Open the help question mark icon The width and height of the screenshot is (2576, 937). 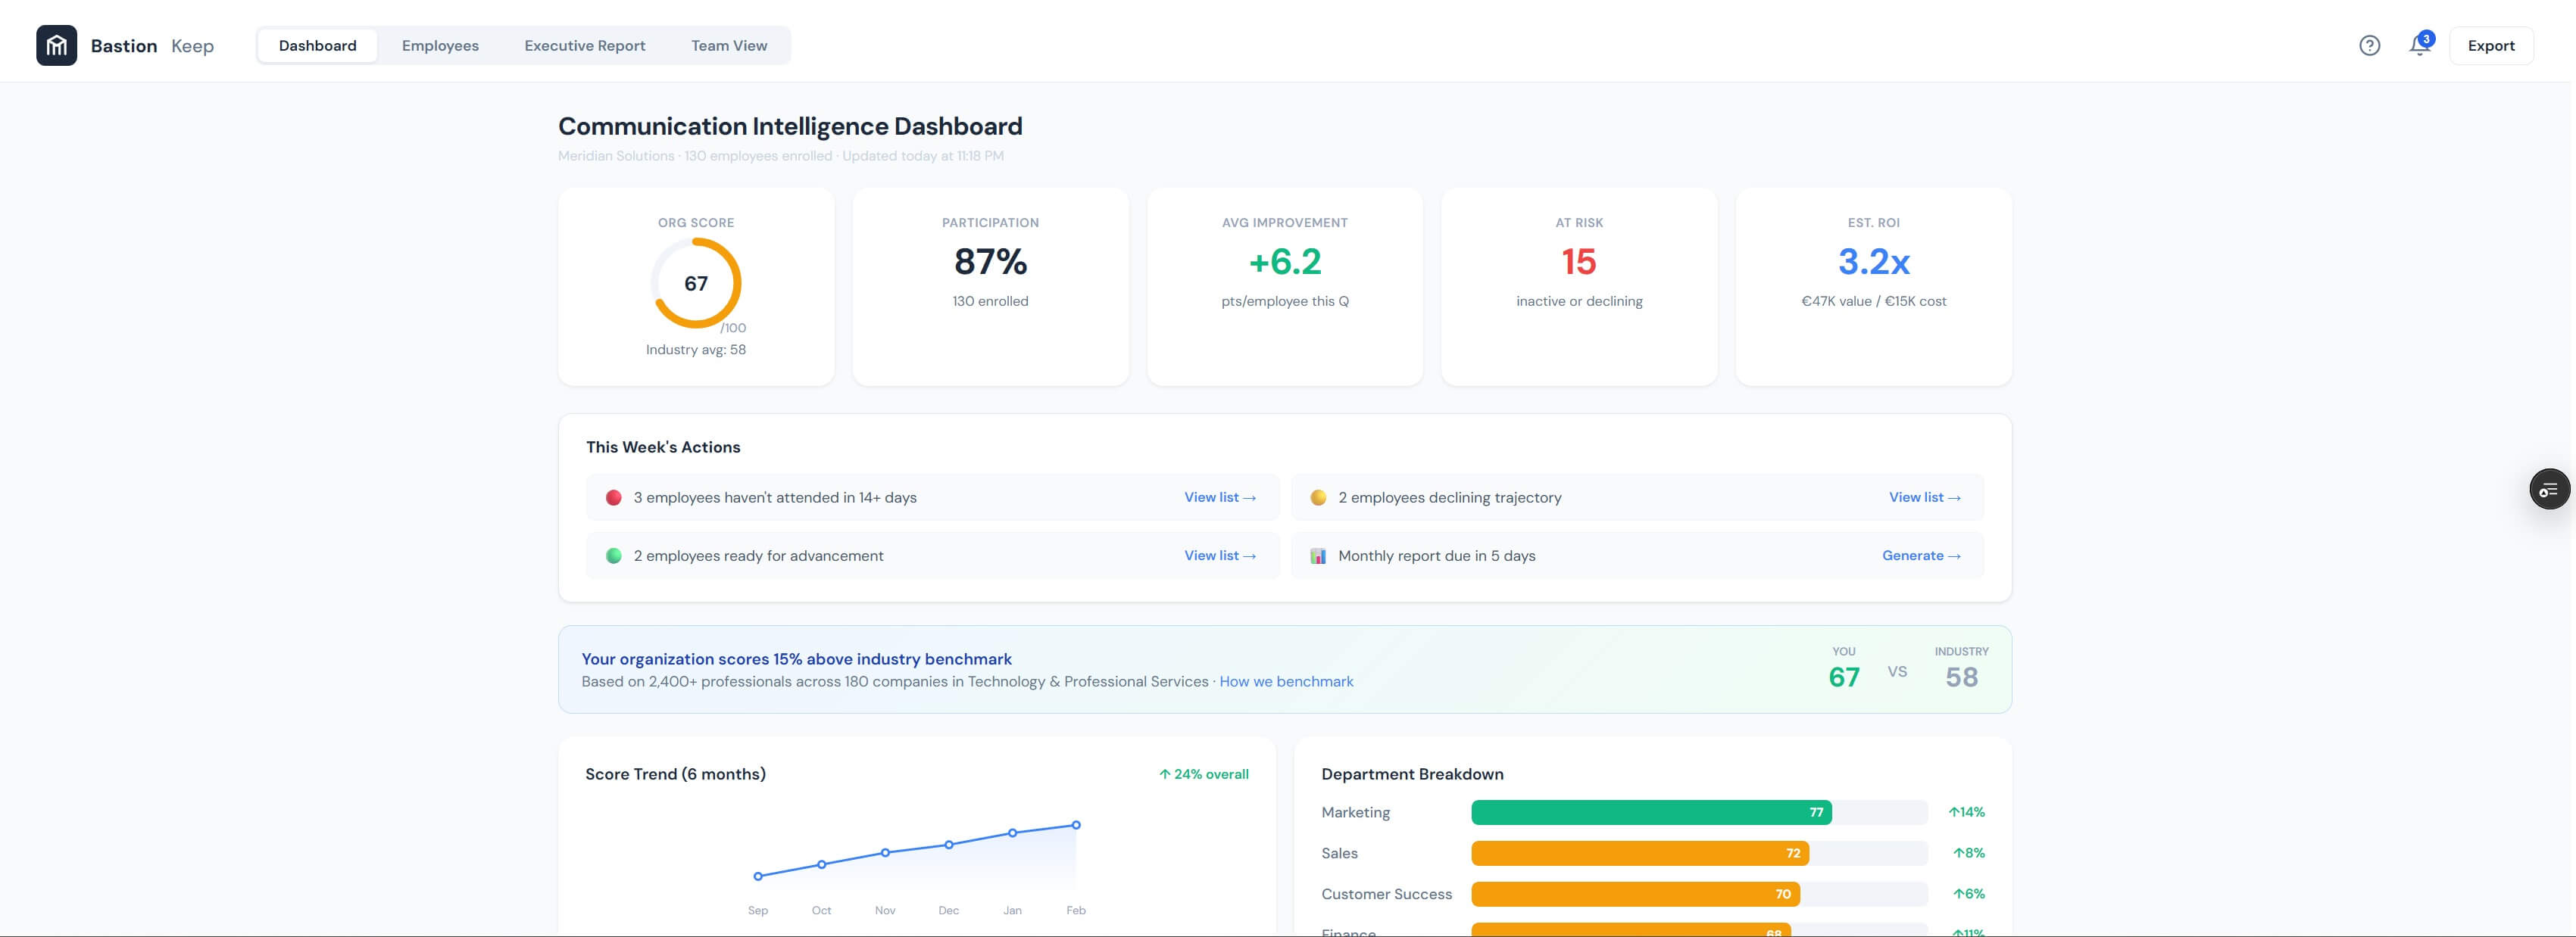(x=2369, y=45)
